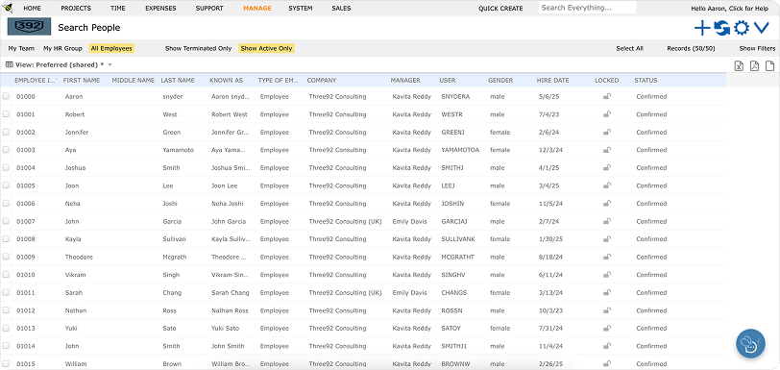Open the gear settings icon
Viewport: 780px width, 370px height.
[742, 28]
